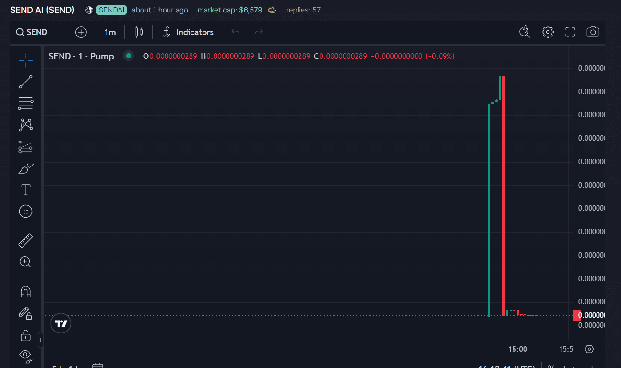Open the emoji icons tool
The width and height of the screenshot is (621, 368).
click(26, 211)
